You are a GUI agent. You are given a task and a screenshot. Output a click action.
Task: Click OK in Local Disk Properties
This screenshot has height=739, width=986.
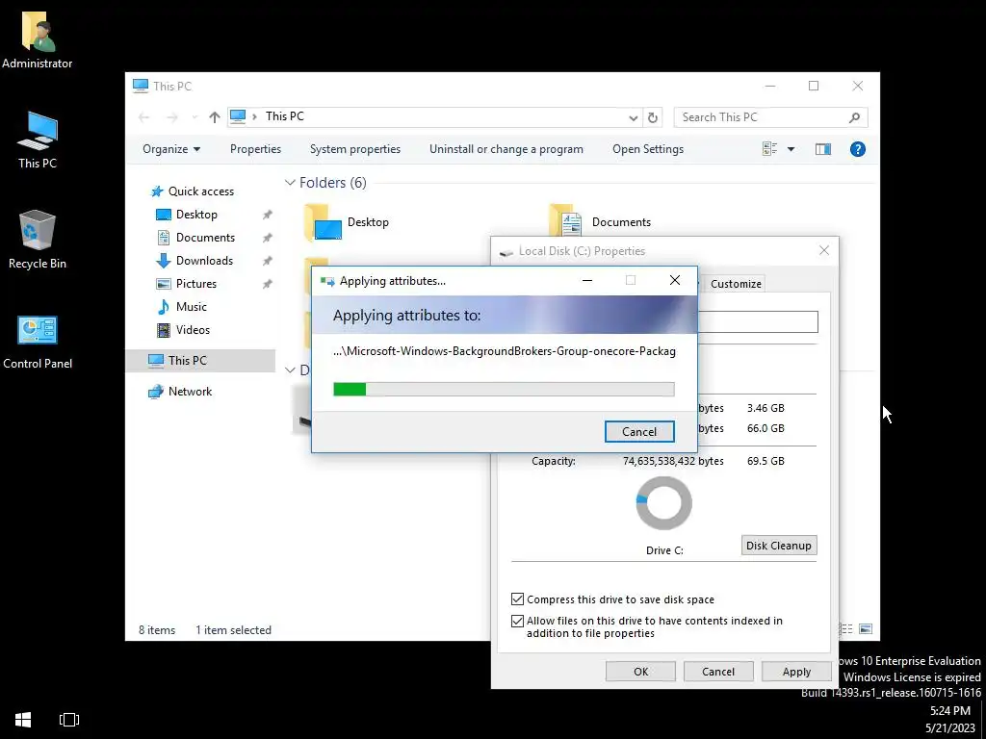click(640, 672)
